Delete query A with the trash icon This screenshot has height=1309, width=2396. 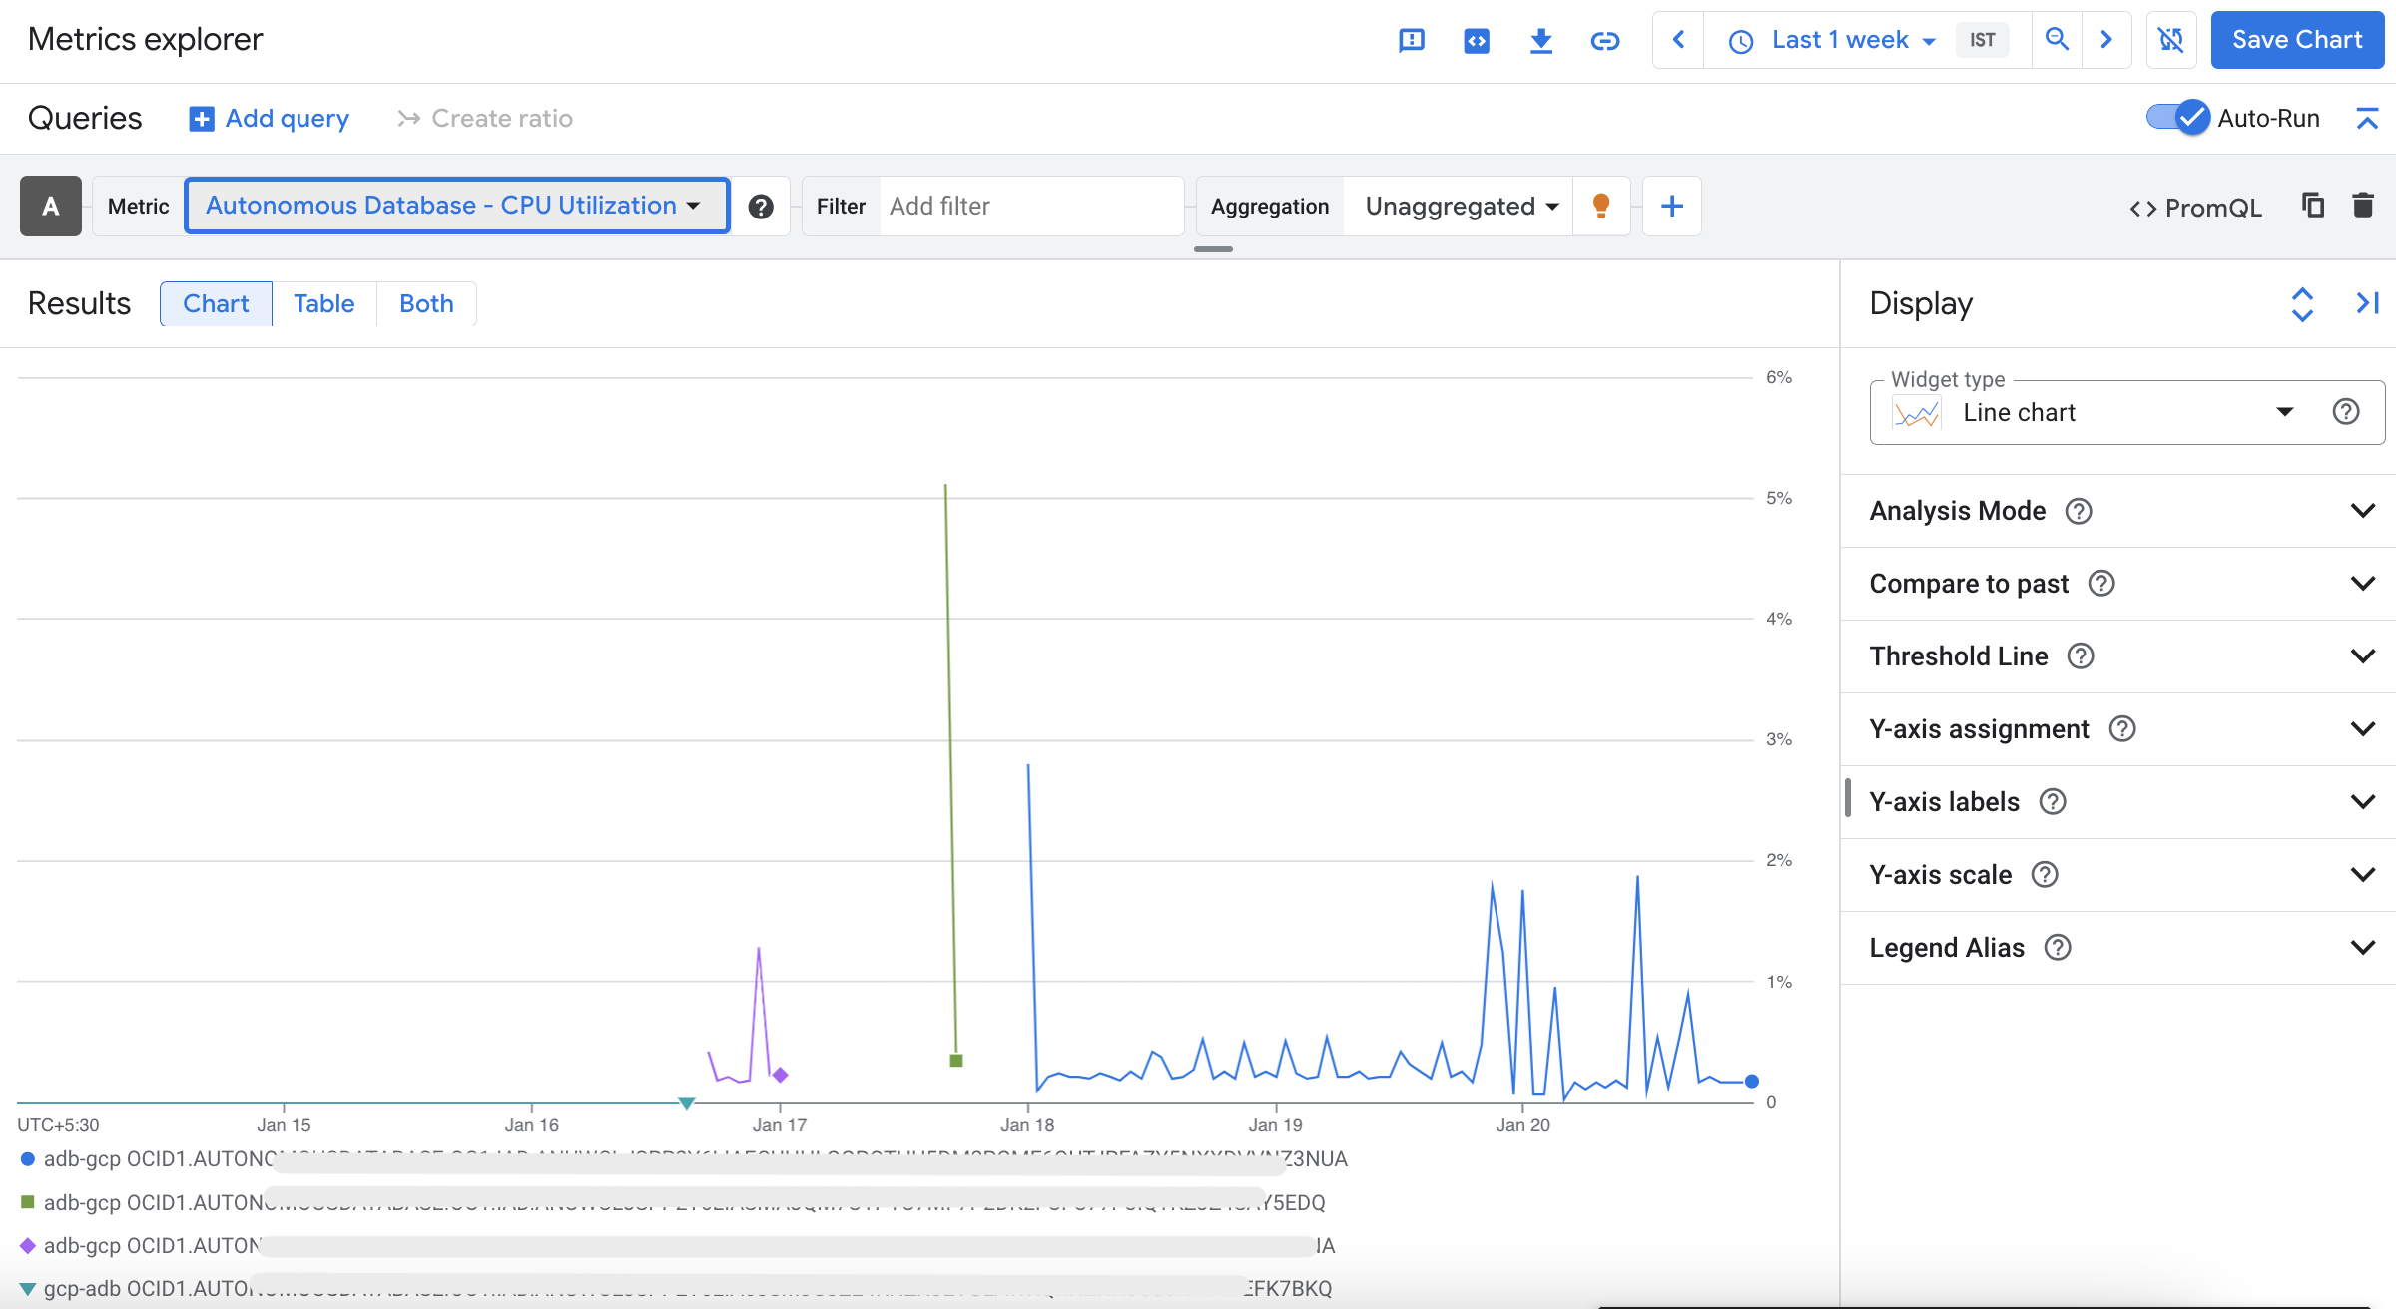2362,206
